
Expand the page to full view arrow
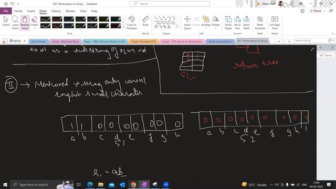(312, 49)
